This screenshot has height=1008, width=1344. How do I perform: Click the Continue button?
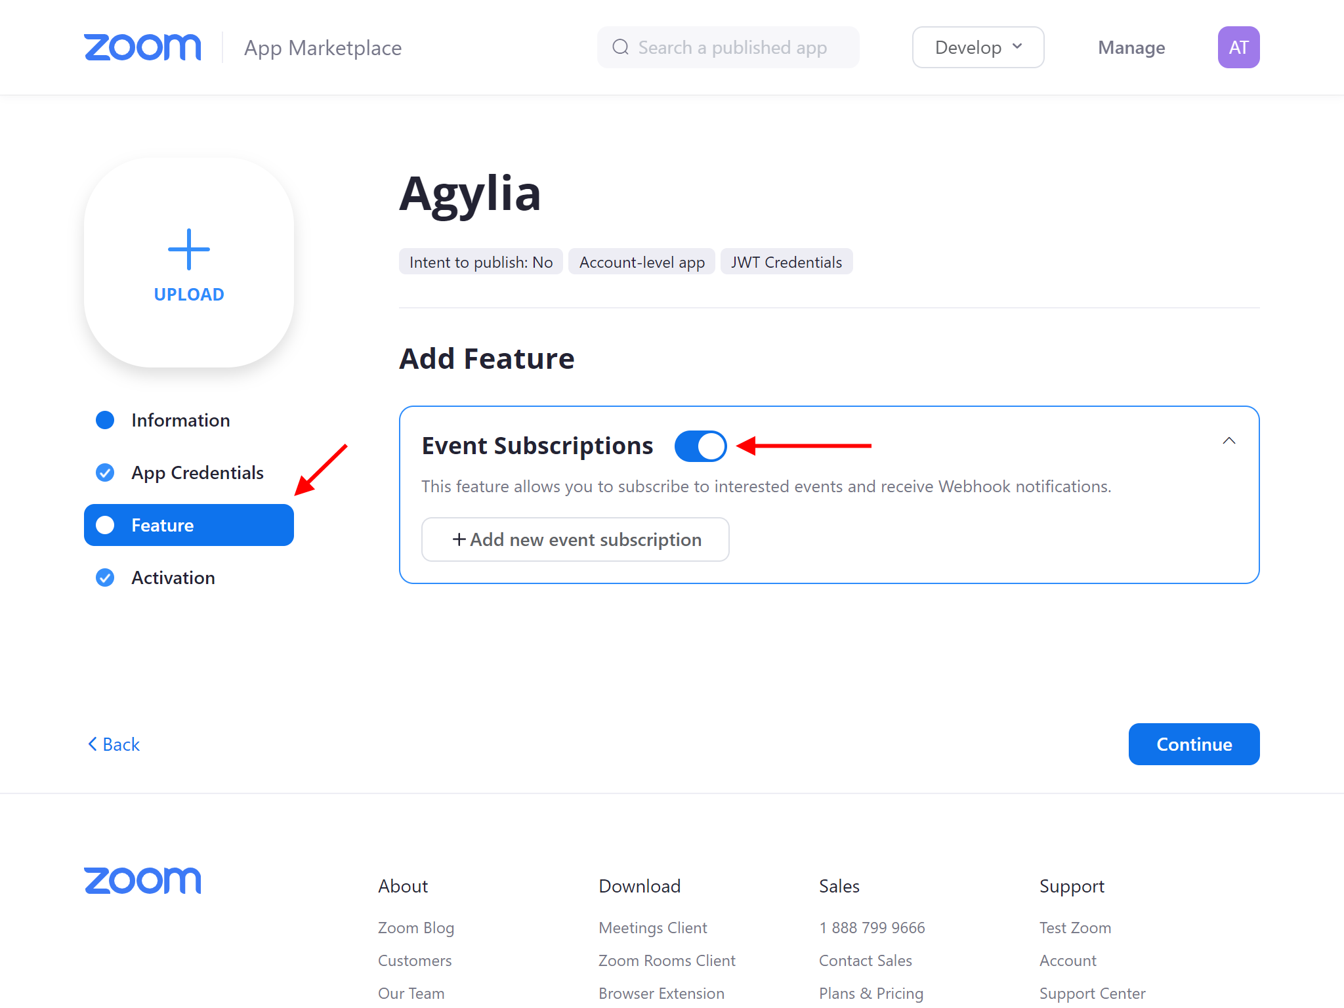point(1194,744)
